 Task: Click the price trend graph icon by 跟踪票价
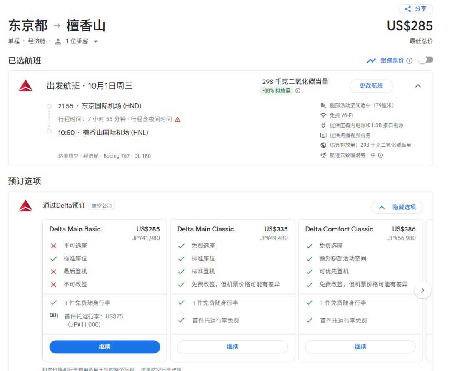pos(371,61)
